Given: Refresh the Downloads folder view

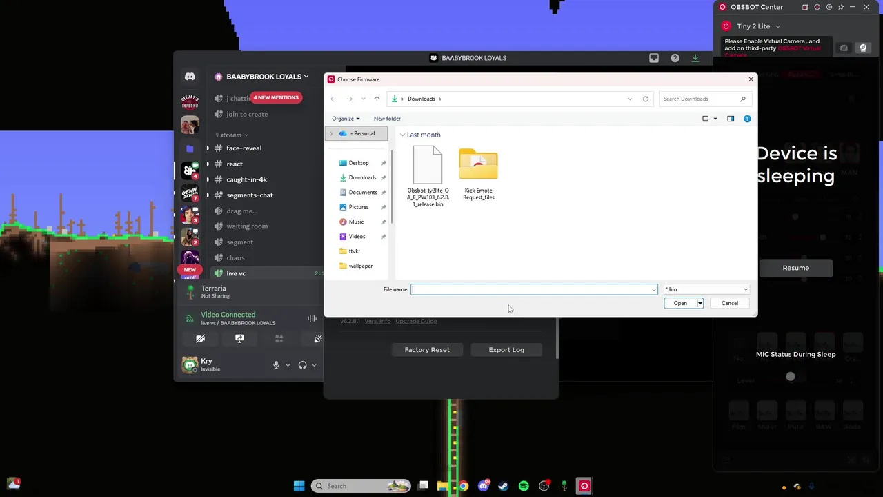Looking at the screenshot, I should 646,99.
